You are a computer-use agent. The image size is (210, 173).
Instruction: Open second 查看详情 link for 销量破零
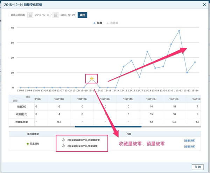190,146
